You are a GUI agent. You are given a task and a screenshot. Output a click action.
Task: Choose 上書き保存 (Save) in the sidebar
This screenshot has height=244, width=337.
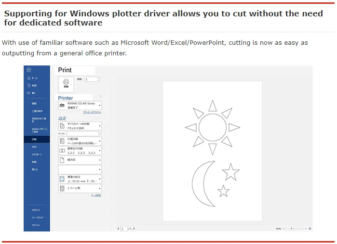pyautogui.click(x=37, y=111)
